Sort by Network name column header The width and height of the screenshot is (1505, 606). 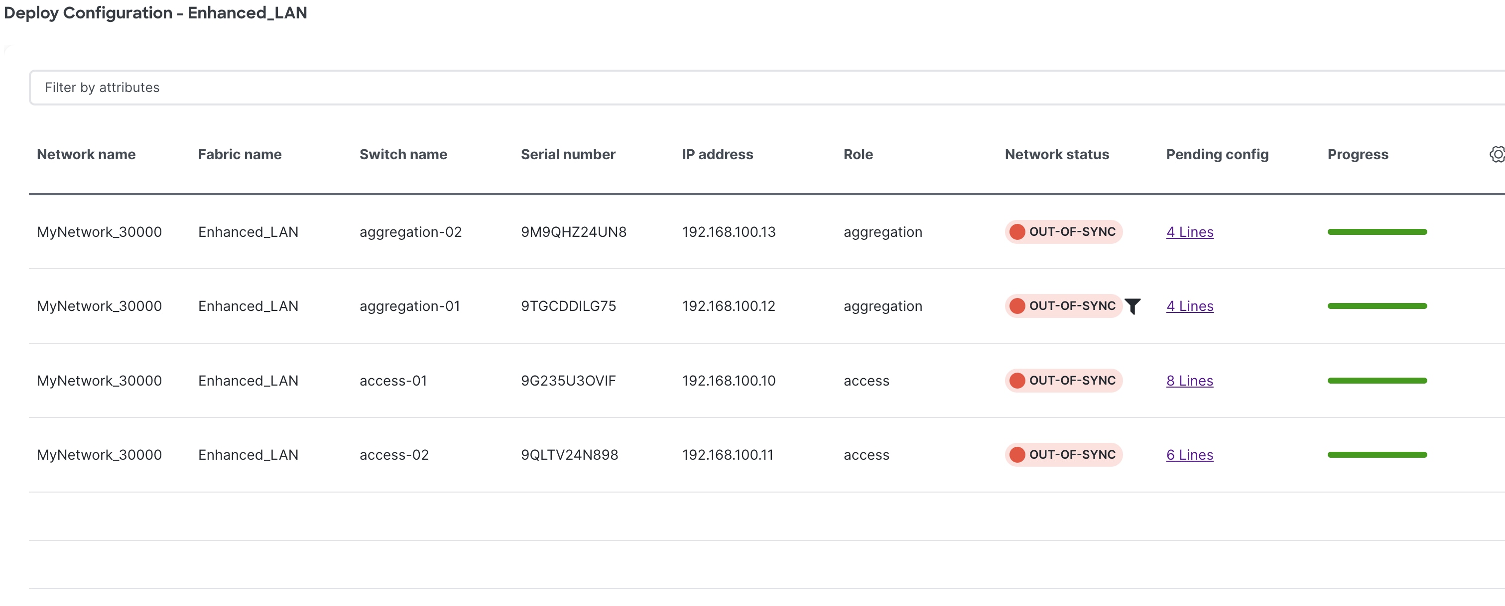tap(86, 154)
